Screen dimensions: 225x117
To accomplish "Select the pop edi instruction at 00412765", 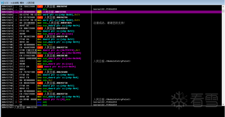I will pos(42,102).
